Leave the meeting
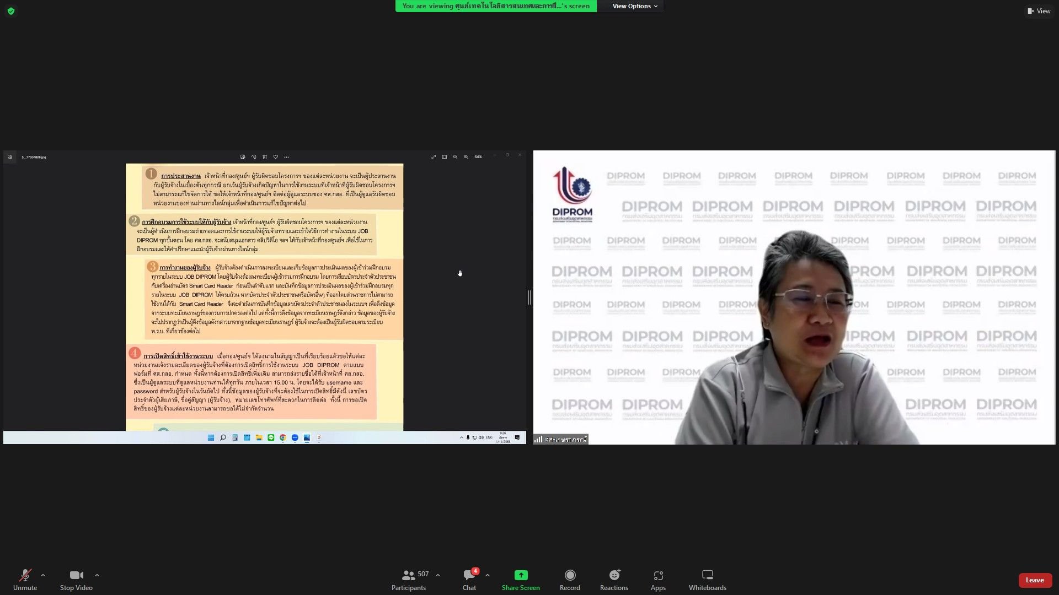Viewport: 1059px width, 595px height. [x=1035, y=580]
